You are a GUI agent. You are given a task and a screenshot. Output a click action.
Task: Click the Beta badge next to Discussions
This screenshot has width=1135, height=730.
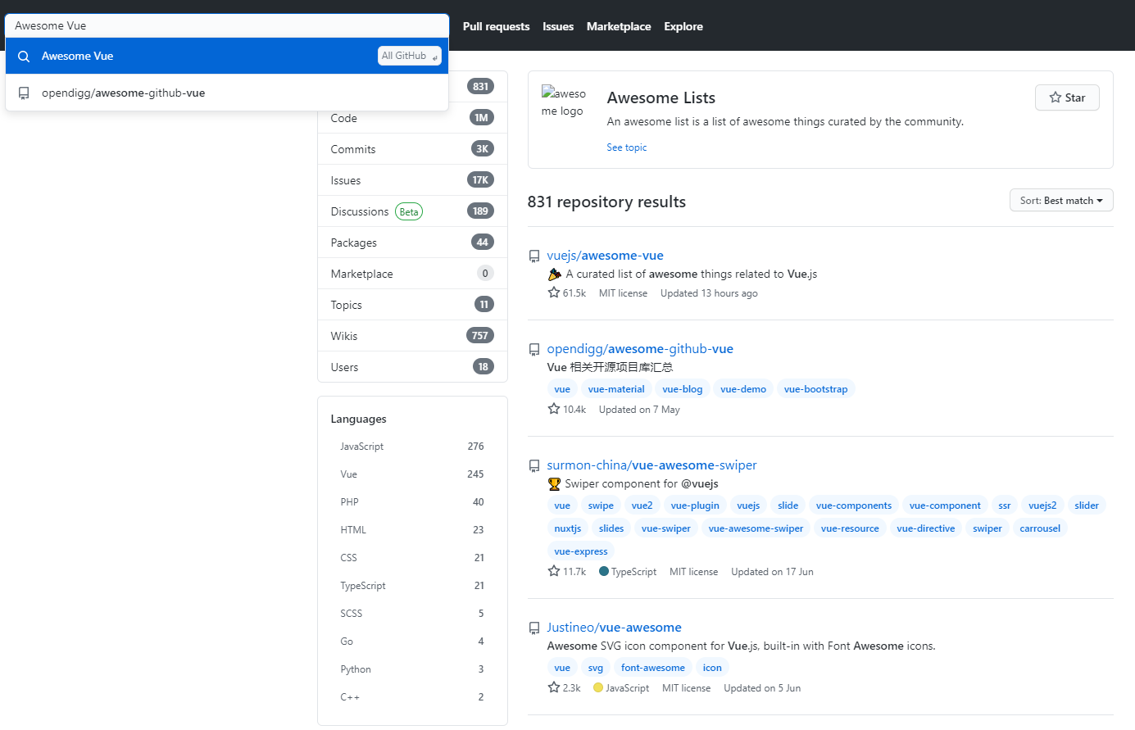tap(409, 212)
